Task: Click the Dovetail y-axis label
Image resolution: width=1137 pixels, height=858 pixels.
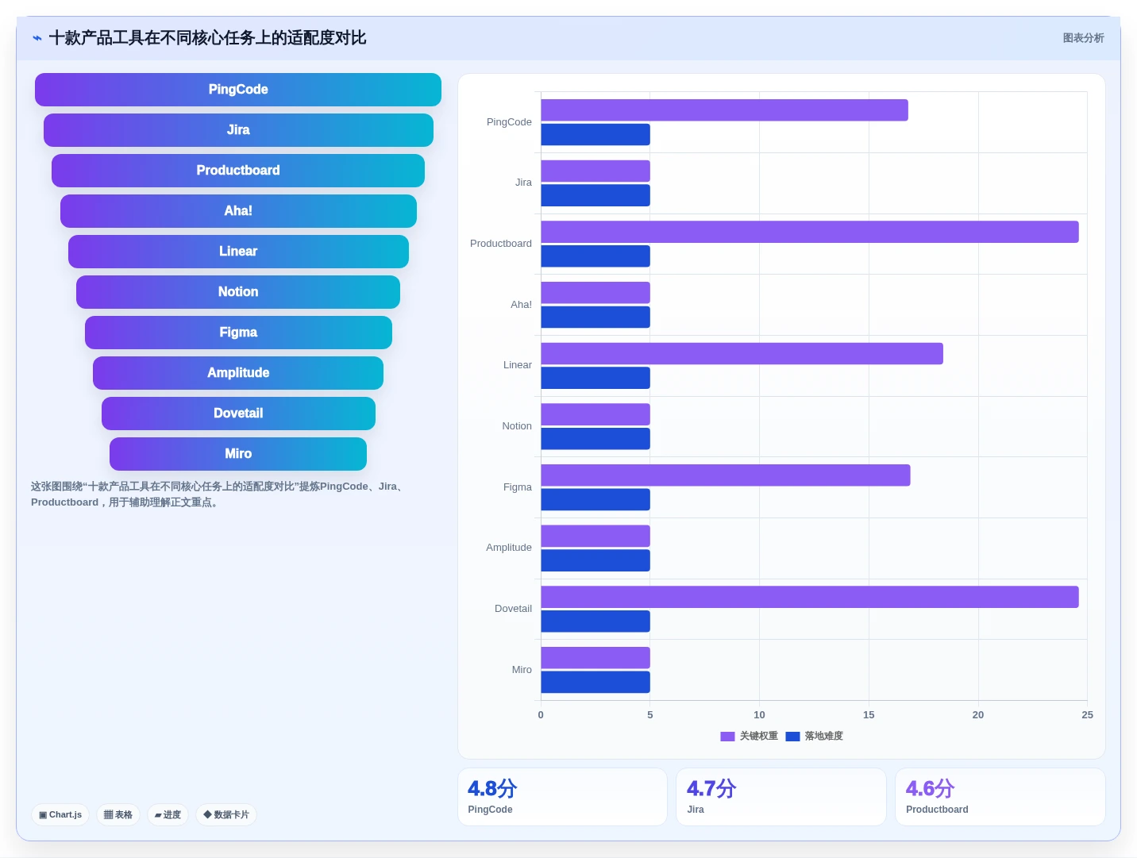Action: click(513, 609)
